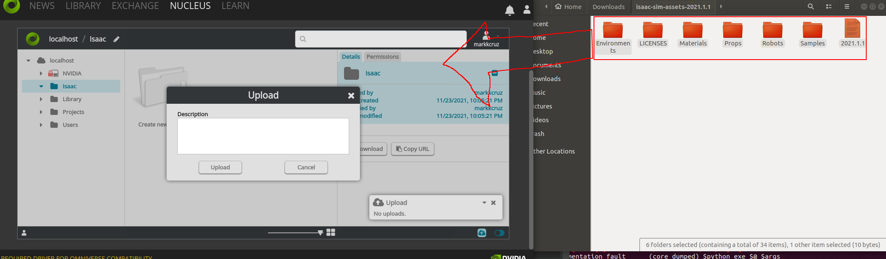Collapse the localhost tree node

pyautogui.click(x=28, y=60)
